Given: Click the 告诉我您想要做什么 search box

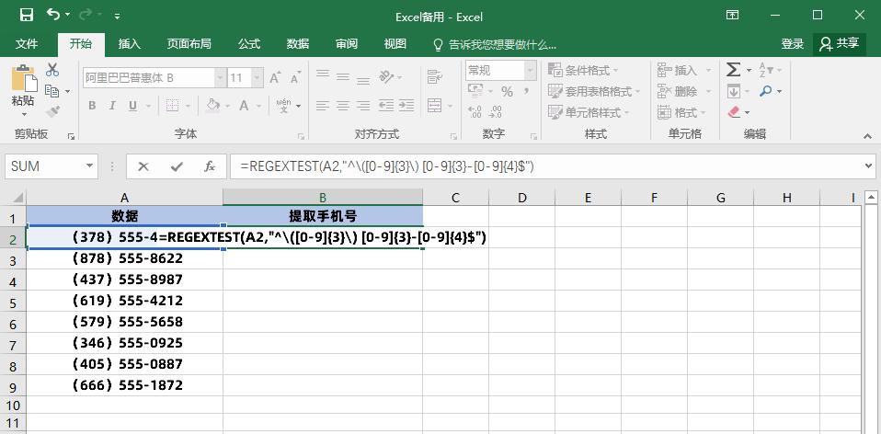Looking at the screenshot, I should 495,44.
